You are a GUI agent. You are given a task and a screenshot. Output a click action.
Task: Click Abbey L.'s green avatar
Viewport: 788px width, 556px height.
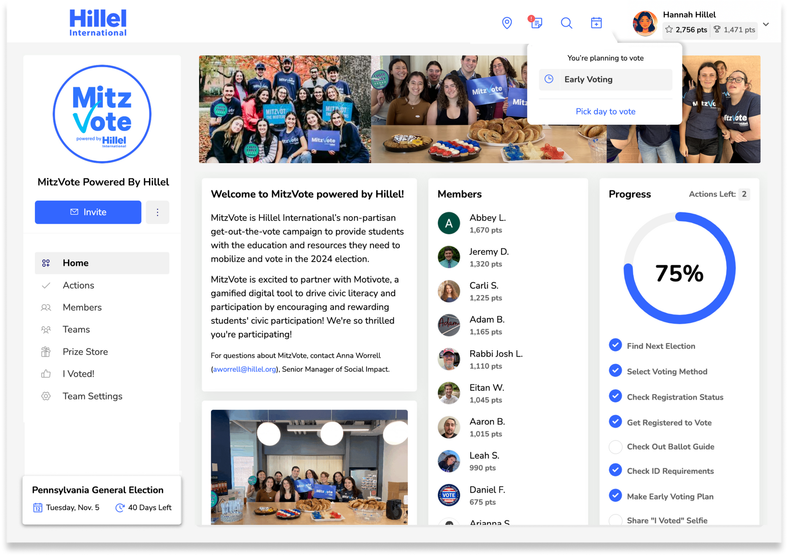[449, 223]
